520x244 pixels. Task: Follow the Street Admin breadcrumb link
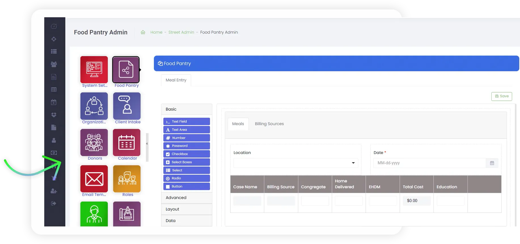181,32
